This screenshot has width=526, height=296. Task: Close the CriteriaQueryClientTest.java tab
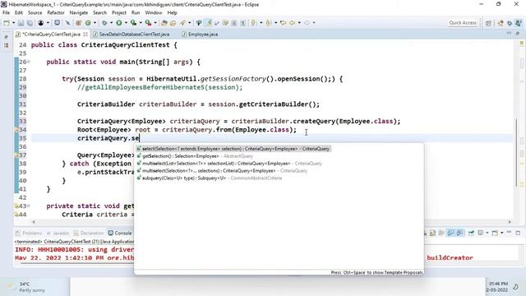pos(85,35)
